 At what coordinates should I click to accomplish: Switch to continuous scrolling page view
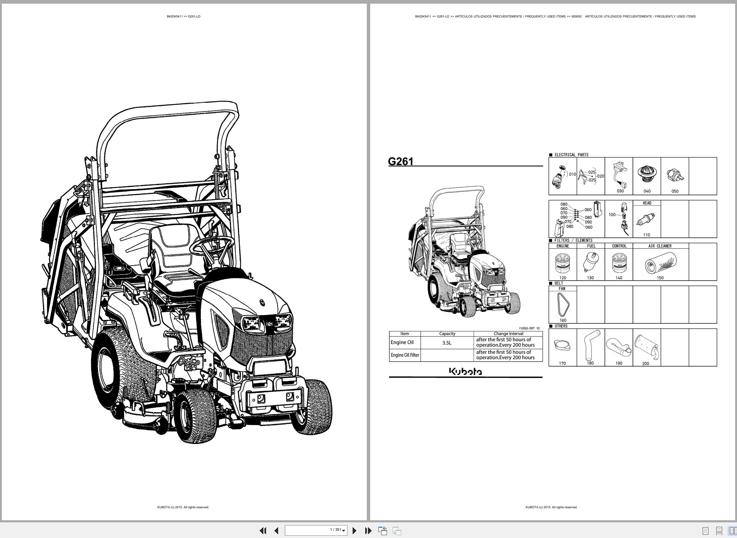point(719,531)
